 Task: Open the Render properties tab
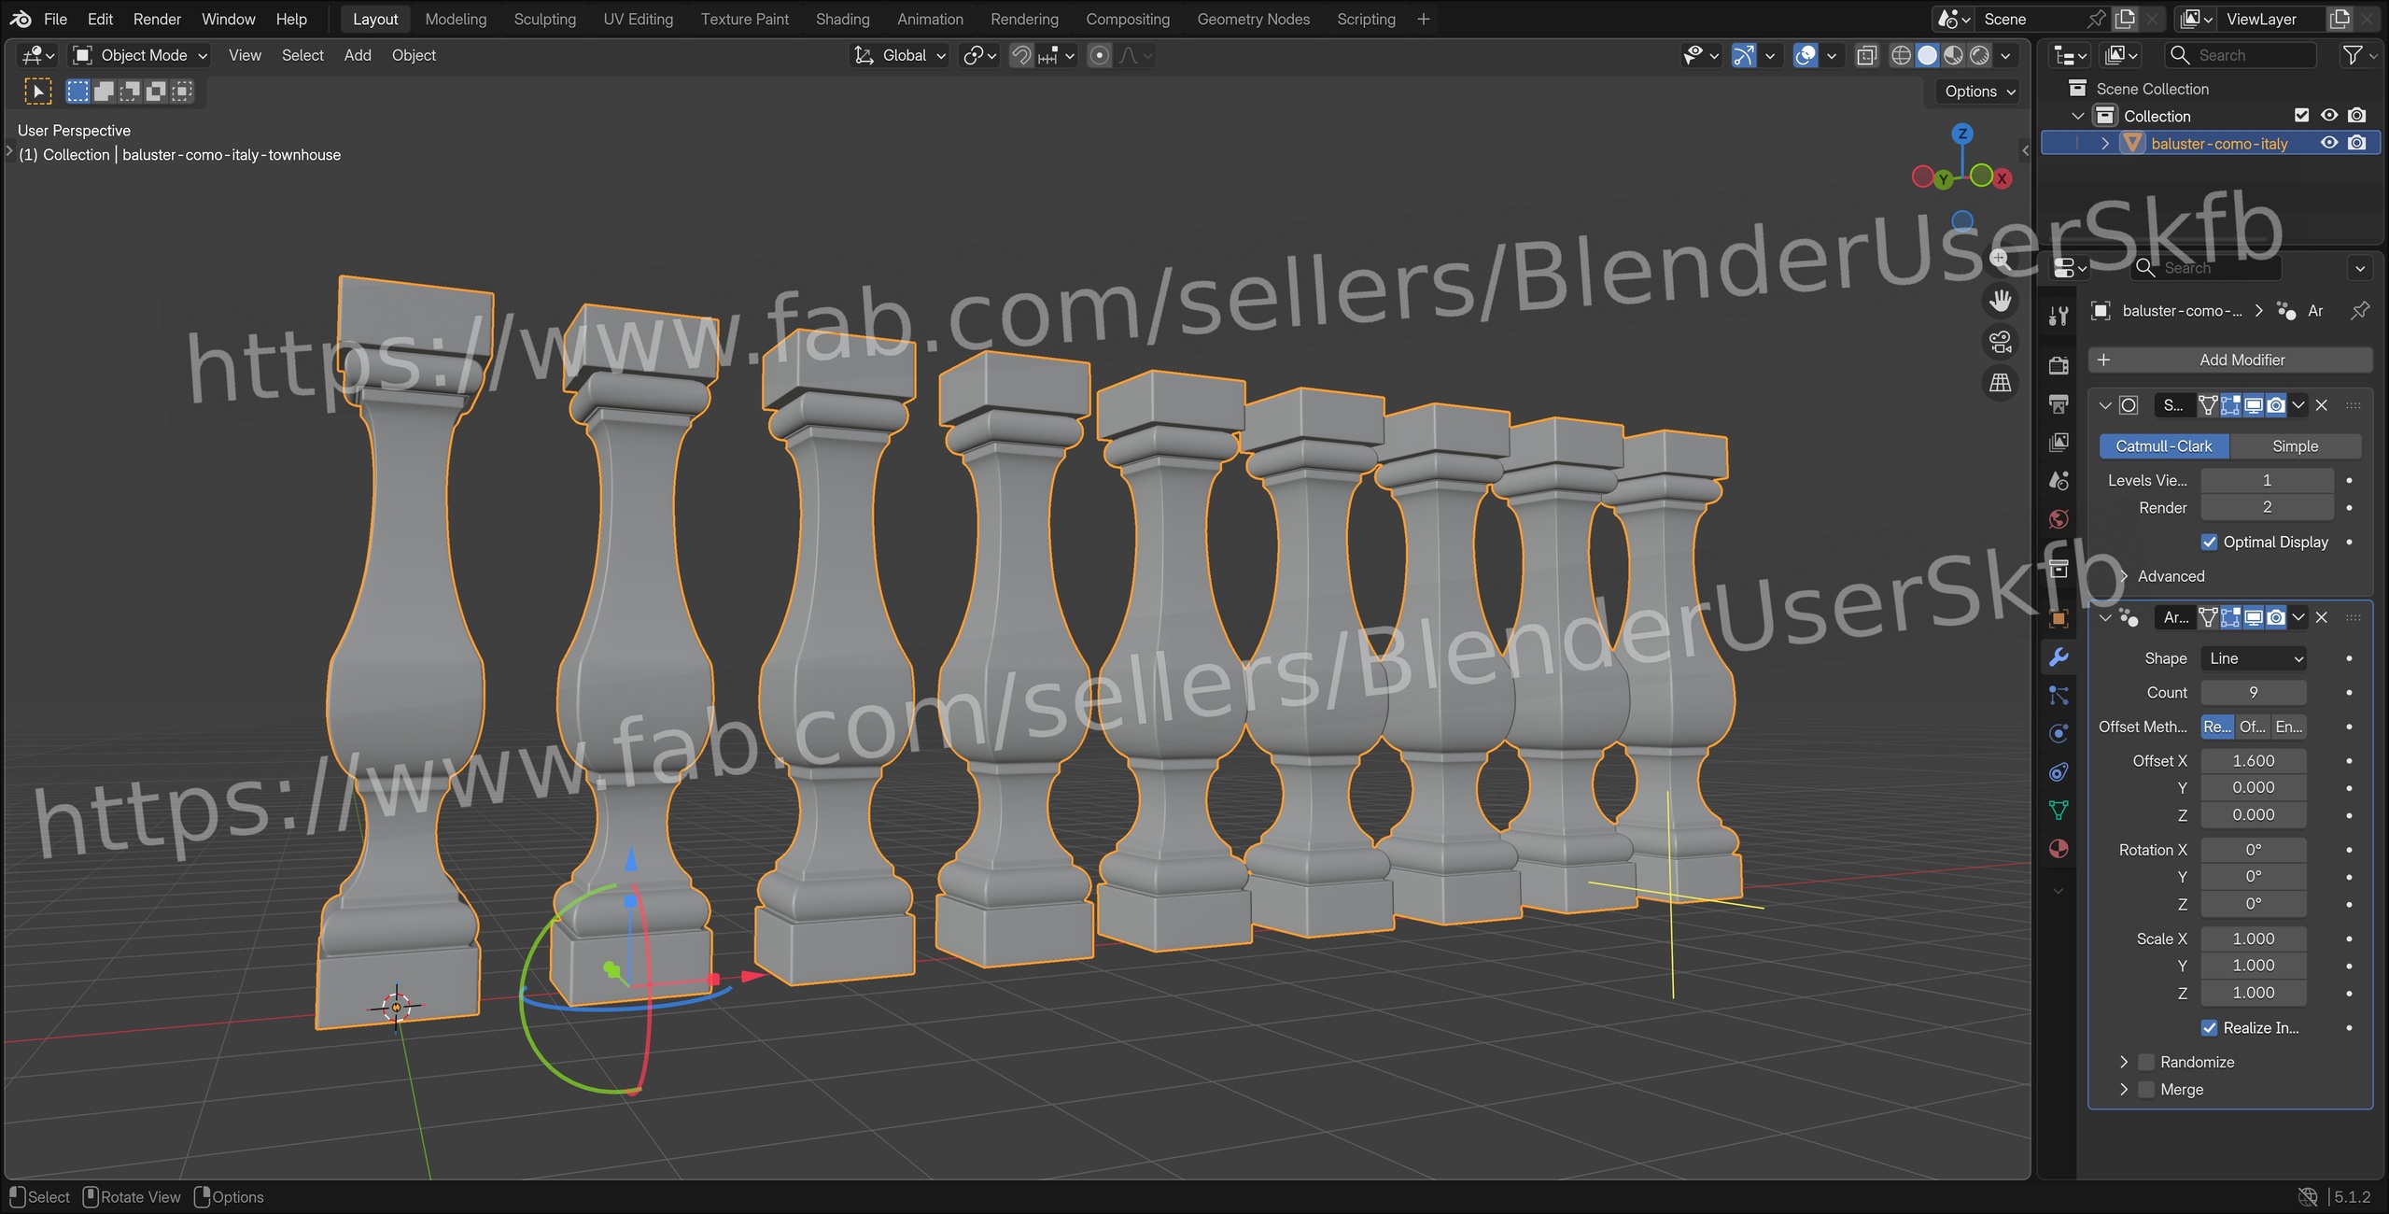(x=2059, y=365)
